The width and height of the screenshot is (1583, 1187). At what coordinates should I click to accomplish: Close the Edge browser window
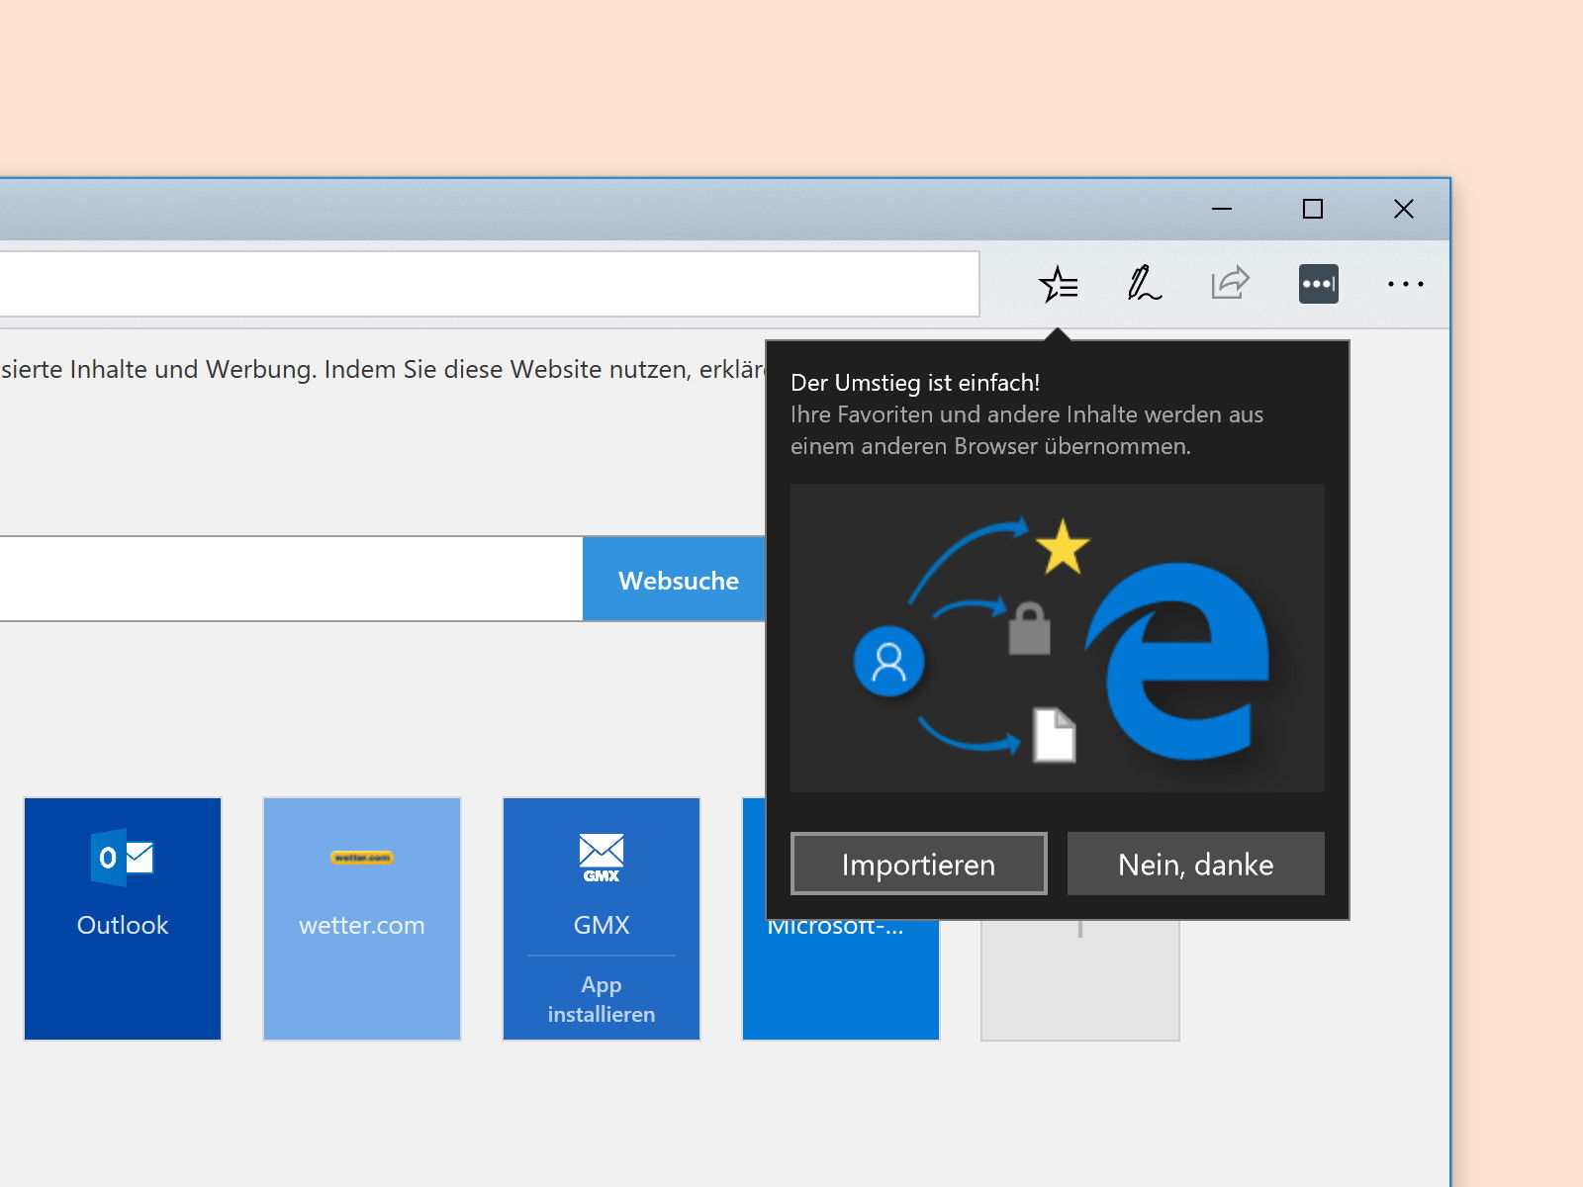1404,209
